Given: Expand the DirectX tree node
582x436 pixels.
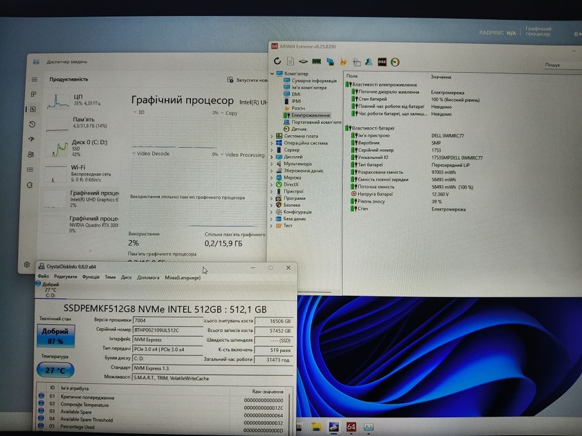Looking at the screenshot, I should [x=271, y=184].
